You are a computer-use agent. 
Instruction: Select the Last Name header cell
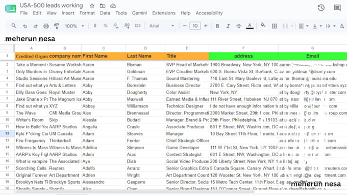pos(145,56)
